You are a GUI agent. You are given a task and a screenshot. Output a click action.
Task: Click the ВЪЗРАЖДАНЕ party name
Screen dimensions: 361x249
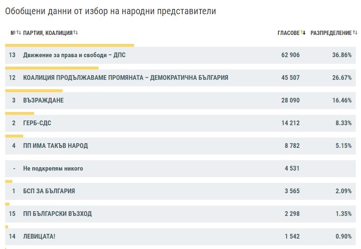tap(43, 101)
